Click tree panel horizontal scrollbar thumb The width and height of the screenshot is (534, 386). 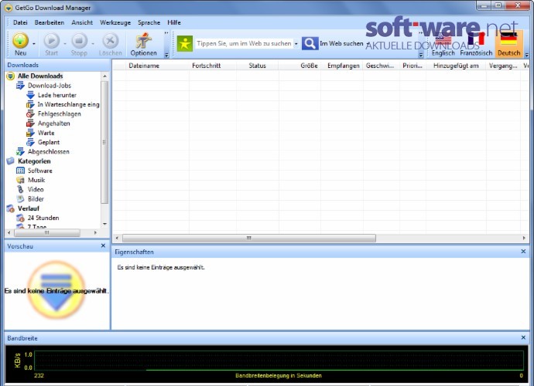tap(47, 232)
